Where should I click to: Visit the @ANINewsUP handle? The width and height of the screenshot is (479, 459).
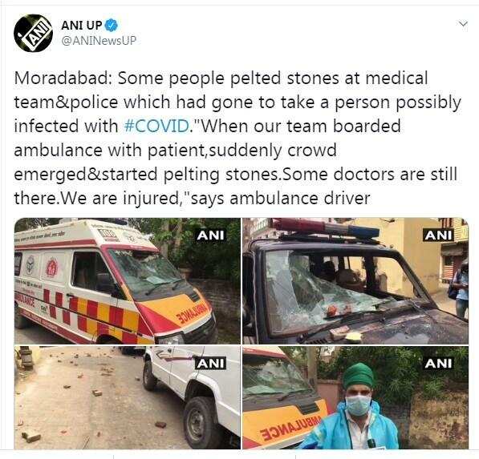(x=99, y=41)
